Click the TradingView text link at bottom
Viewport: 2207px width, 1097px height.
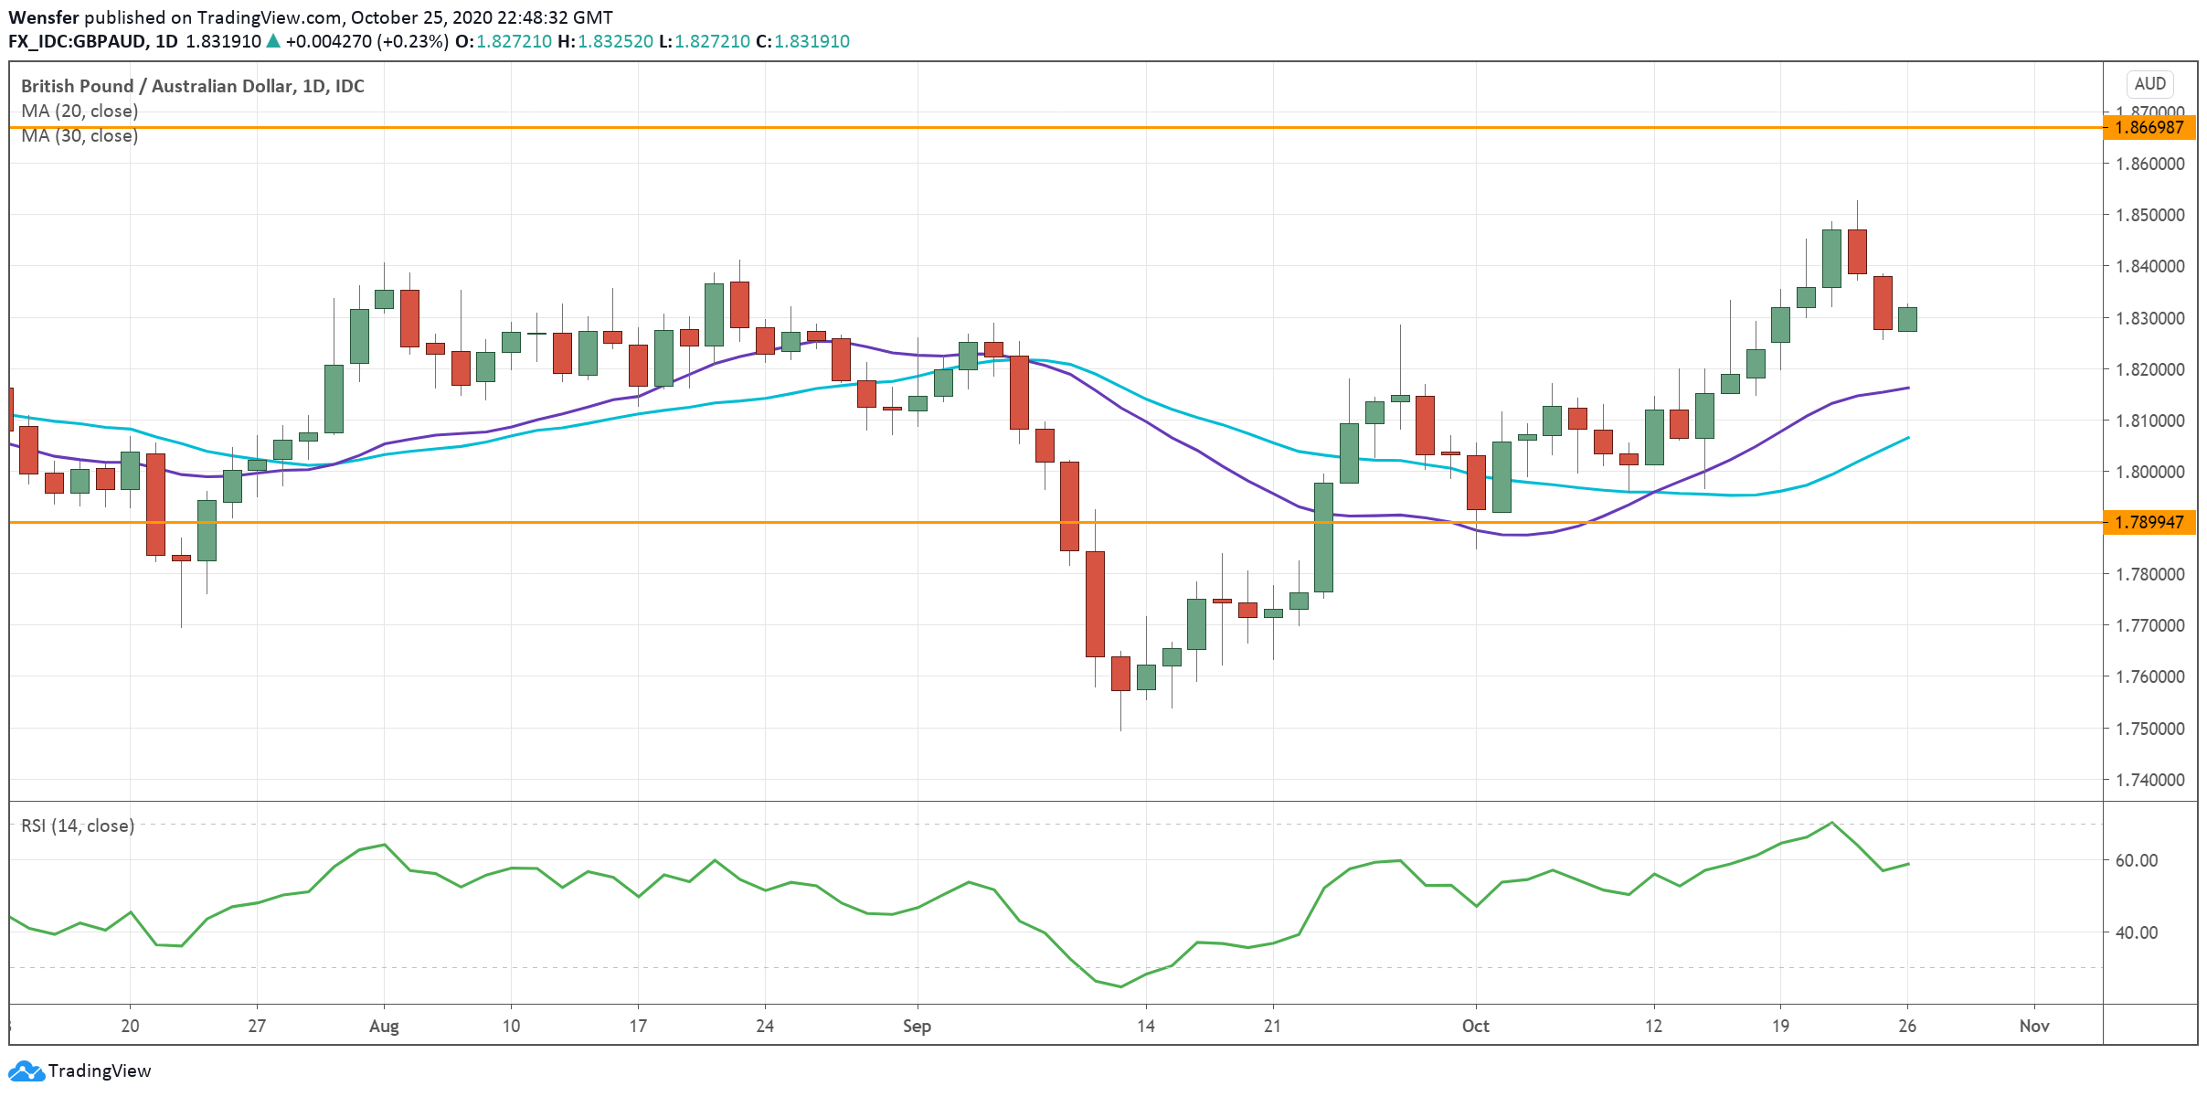point(99,1070)
